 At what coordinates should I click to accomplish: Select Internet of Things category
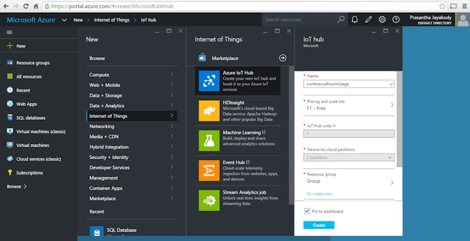tap(131, 116)
